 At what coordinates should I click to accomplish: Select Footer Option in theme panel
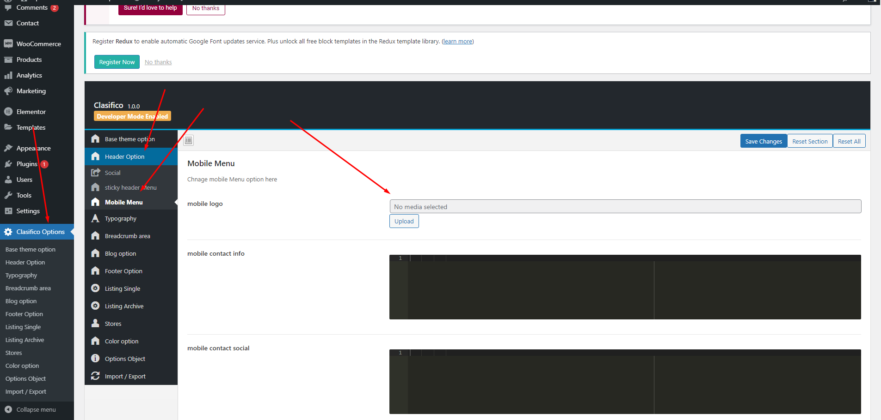click(123, 271)
